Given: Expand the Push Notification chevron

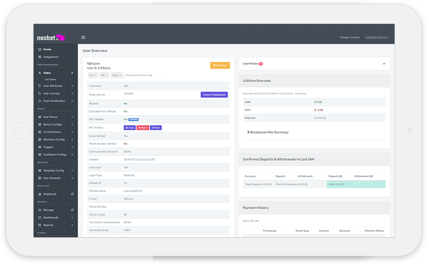Looking at the screenshot, I should click(x=72, y=101).
